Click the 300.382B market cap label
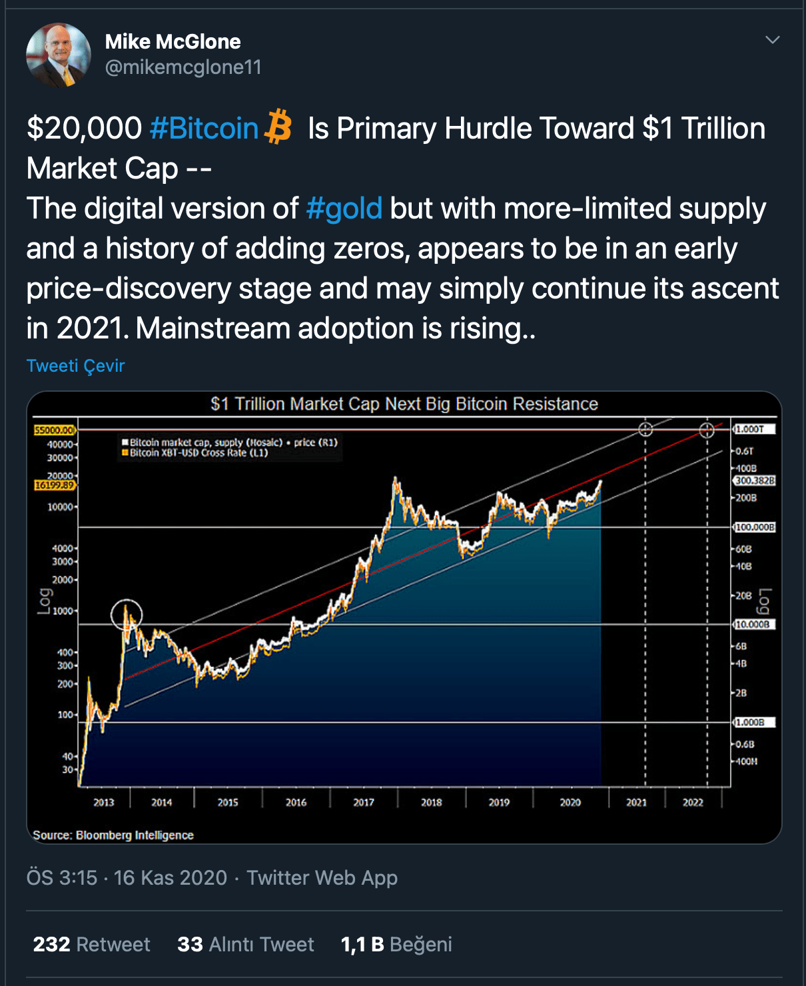This screenshot has height=986, width=806. 755,480
